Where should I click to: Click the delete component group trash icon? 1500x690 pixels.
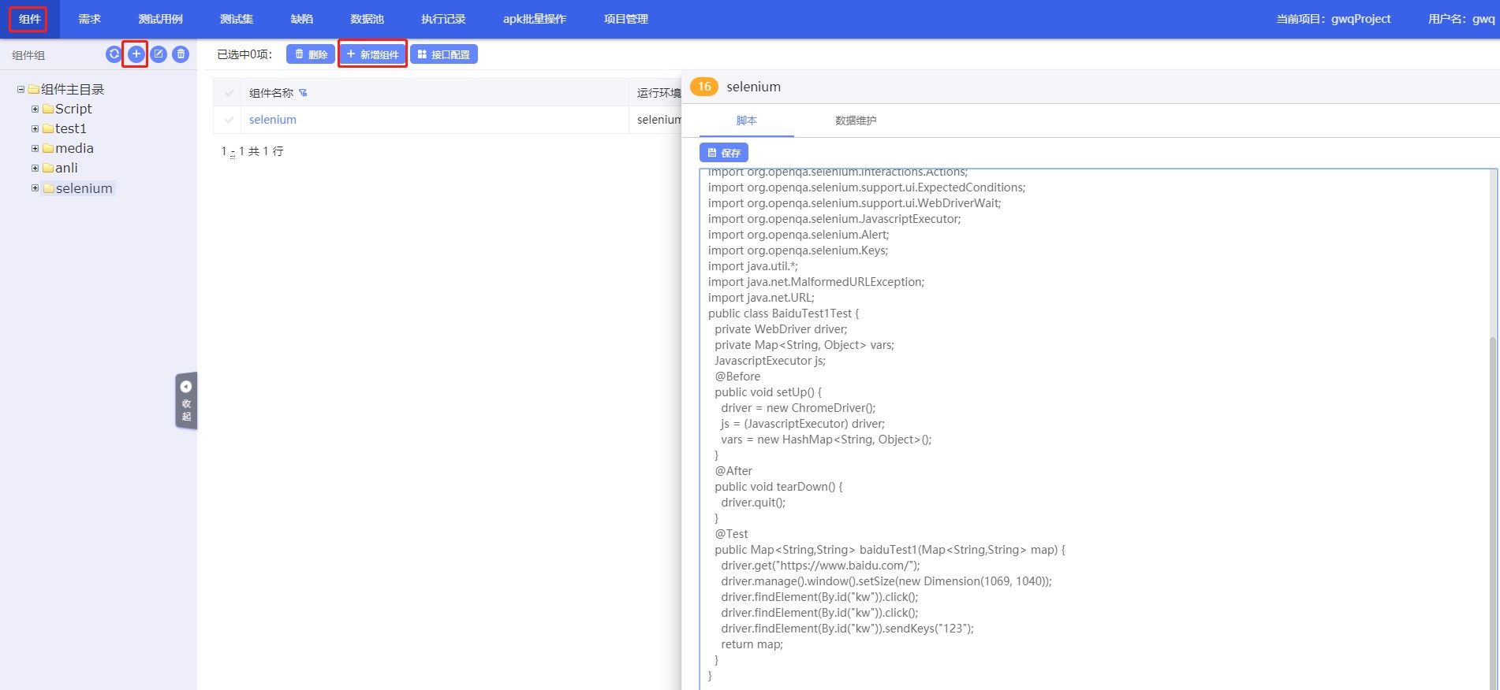(181, 54)
